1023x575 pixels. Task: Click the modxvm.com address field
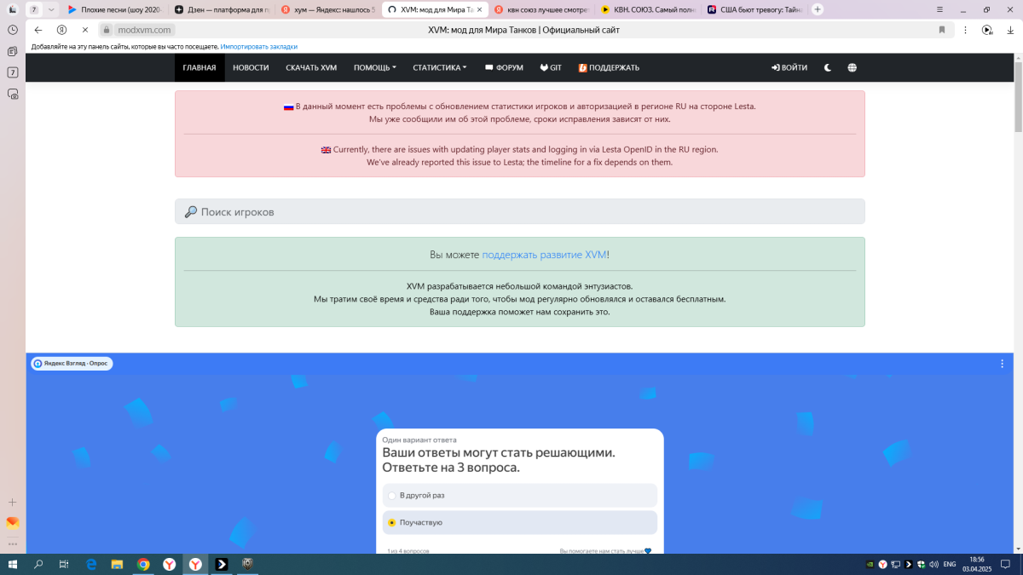(145, 29)
